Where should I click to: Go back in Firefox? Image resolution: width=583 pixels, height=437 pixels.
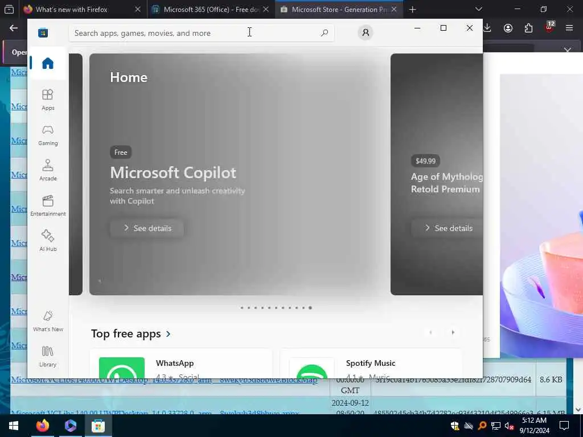tap(14, 28)
